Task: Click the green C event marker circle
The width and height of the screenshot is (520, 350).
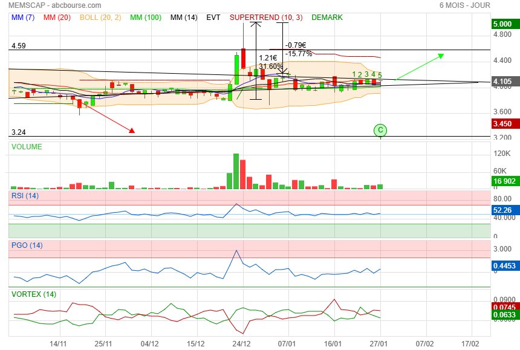Action: coord(380,130)
